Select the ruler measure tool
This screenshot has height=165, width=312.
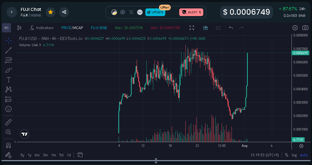click(8, 122)
